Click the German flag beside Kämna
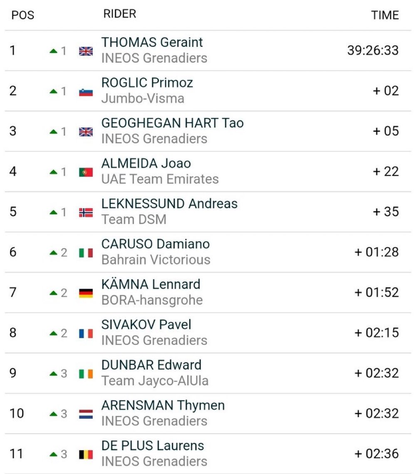 tap(86, 293)
